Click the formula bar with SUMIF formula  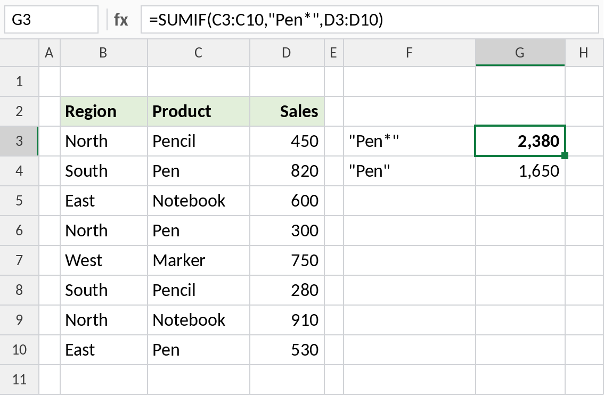tap(370, 20)
